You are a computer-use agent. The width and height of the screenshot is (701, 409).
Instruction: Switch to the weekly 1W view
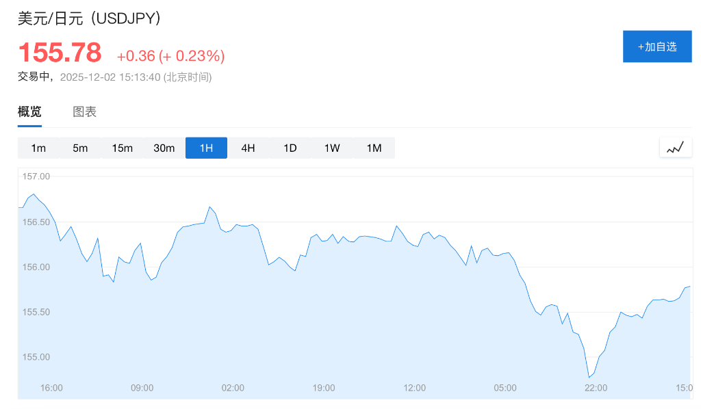click(x=331, y=147)
